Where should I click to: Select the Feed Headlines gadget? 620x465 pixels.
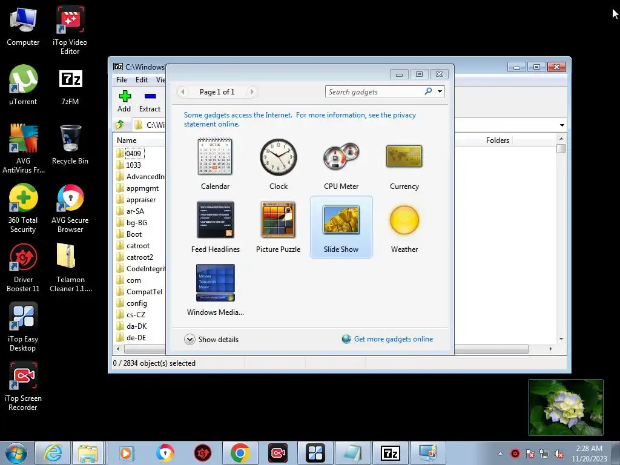[x=215, y=227]
